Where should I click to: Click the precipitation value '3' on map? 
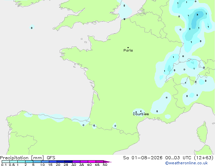coord(197,15)
